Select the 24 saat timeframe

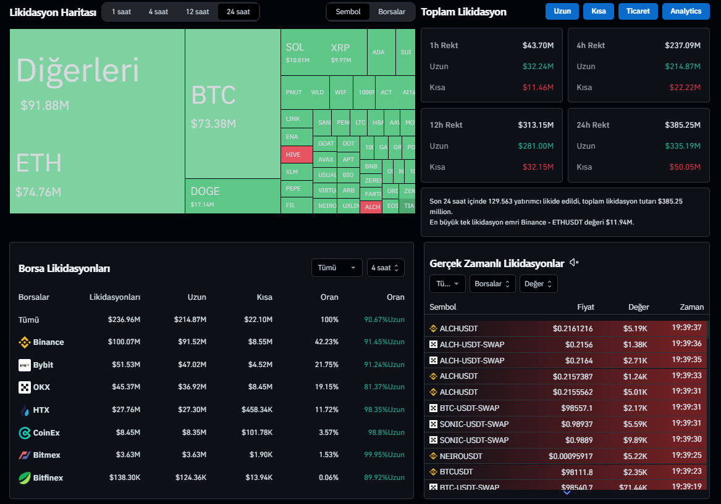click(x=238, y=12)
